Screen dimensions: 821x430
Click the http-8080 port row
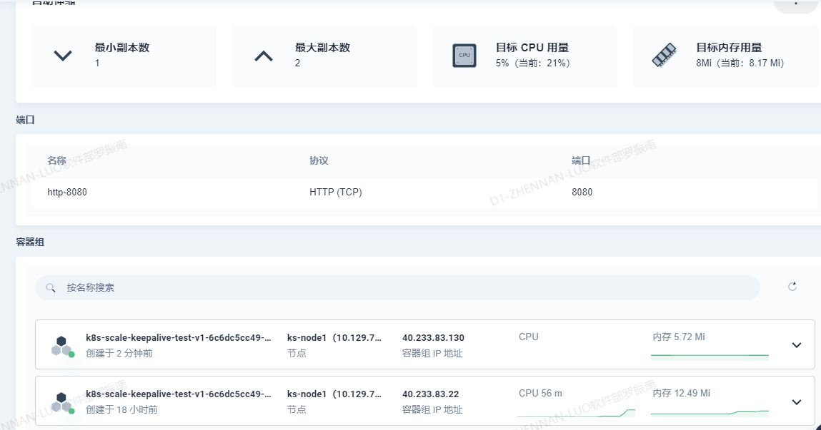[422, 192]
